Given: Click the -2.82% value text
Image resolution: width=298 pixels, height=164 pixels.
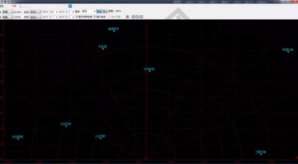Looking at the screenshot, I should [17, 17].
